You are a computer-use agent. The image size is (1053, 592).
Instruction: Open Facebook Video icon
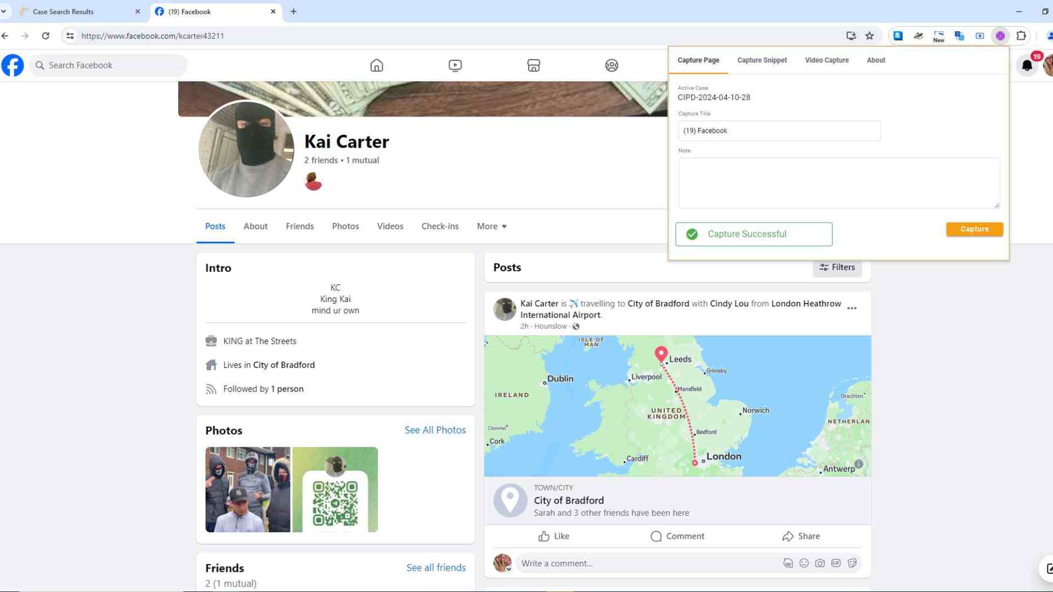455,65
